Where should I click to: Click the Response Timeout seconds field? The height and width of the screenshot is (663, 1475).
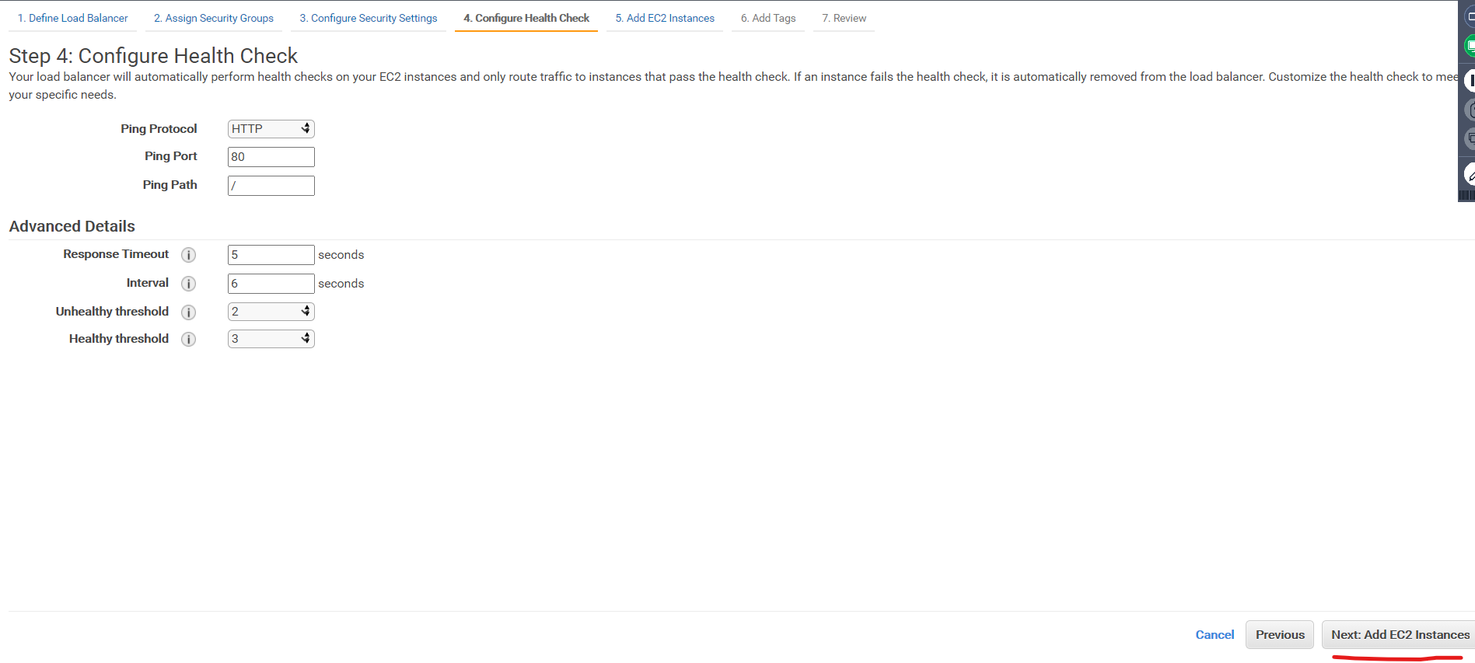(271, 255)
